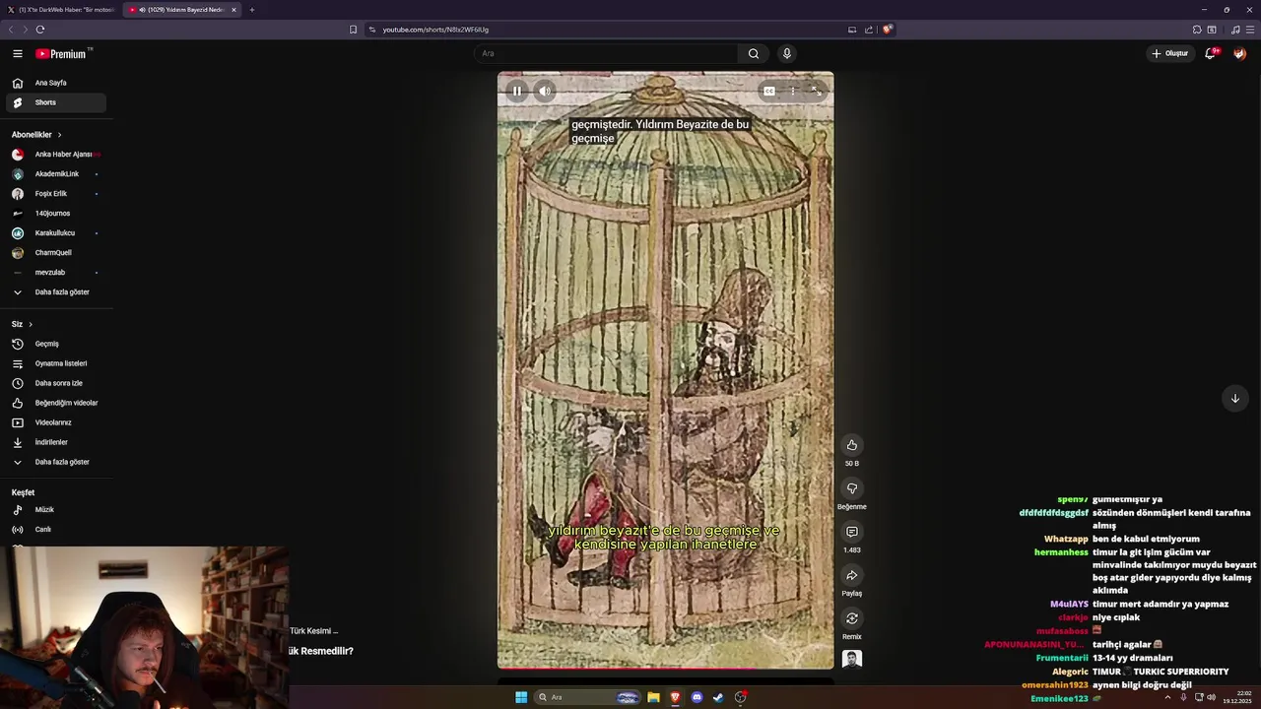Open Anka Haber Ajansı subscription
The image size is (1261, 709).
(x=56, y=155)
